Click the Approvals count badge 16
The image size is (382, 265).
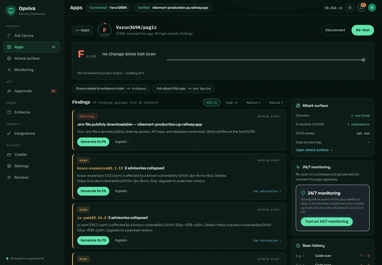(x=53, y=91)
